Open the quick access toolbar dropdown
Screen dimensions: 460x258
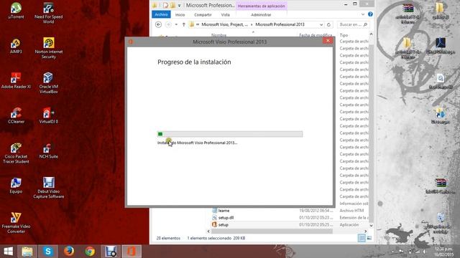tap(179, 6)
